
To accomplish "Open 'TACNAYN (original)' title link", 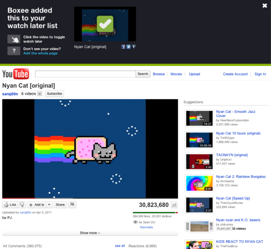I will (x=232, y=155).
